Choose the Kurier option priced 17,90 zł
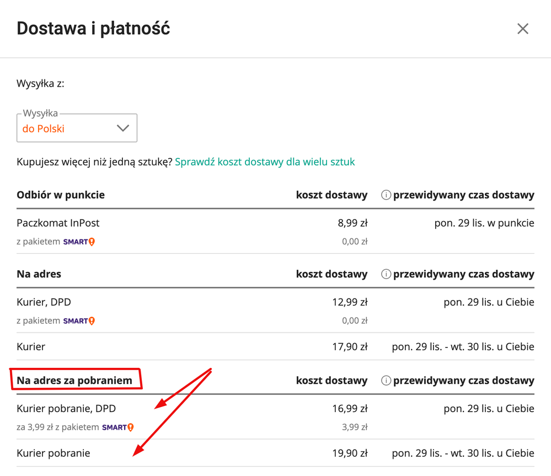The height and width of the screenshot is (476, 551). [31, 347]
